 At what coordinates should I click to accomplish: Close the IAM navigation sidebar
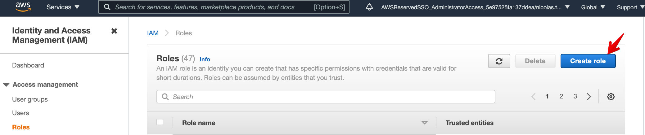(114, 31)
